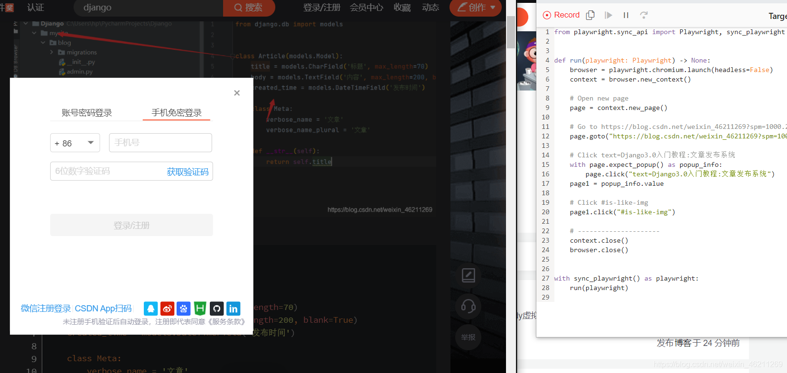Click '发布博客于 24 分钟前' text
The image size is (787, 373).
click(698, 343)
